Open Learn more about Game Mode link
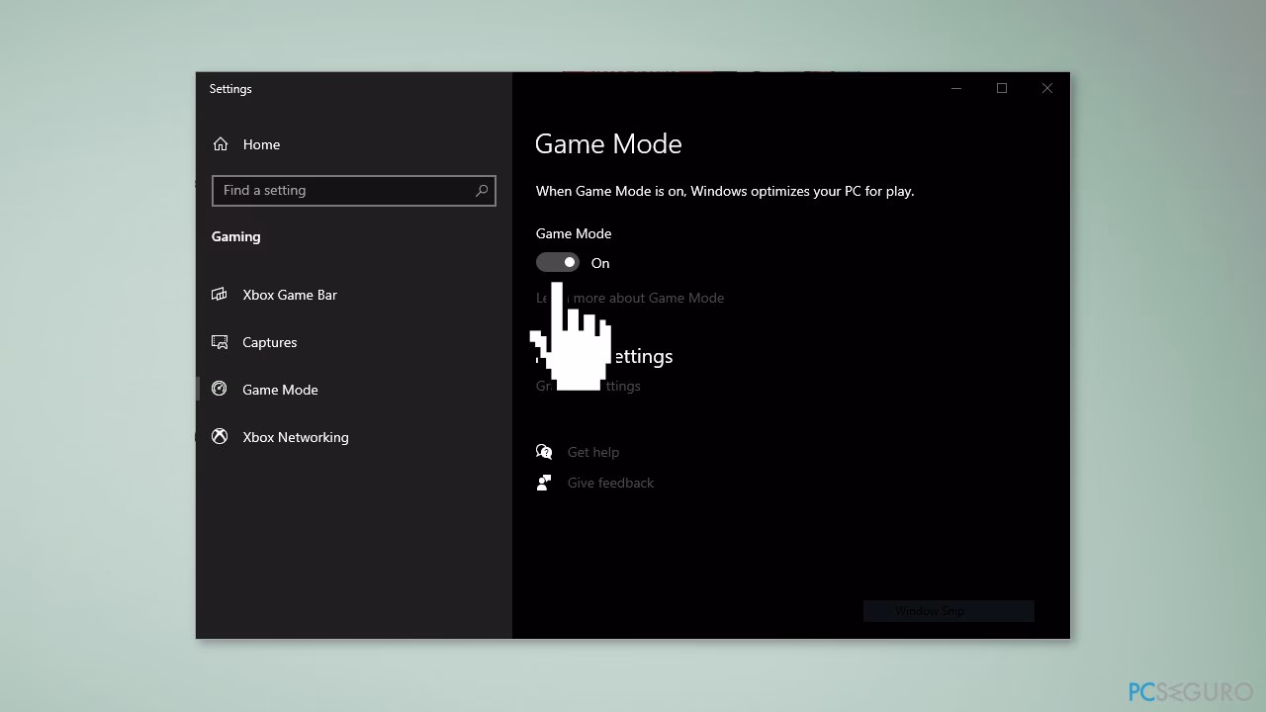 coord(630,298)
